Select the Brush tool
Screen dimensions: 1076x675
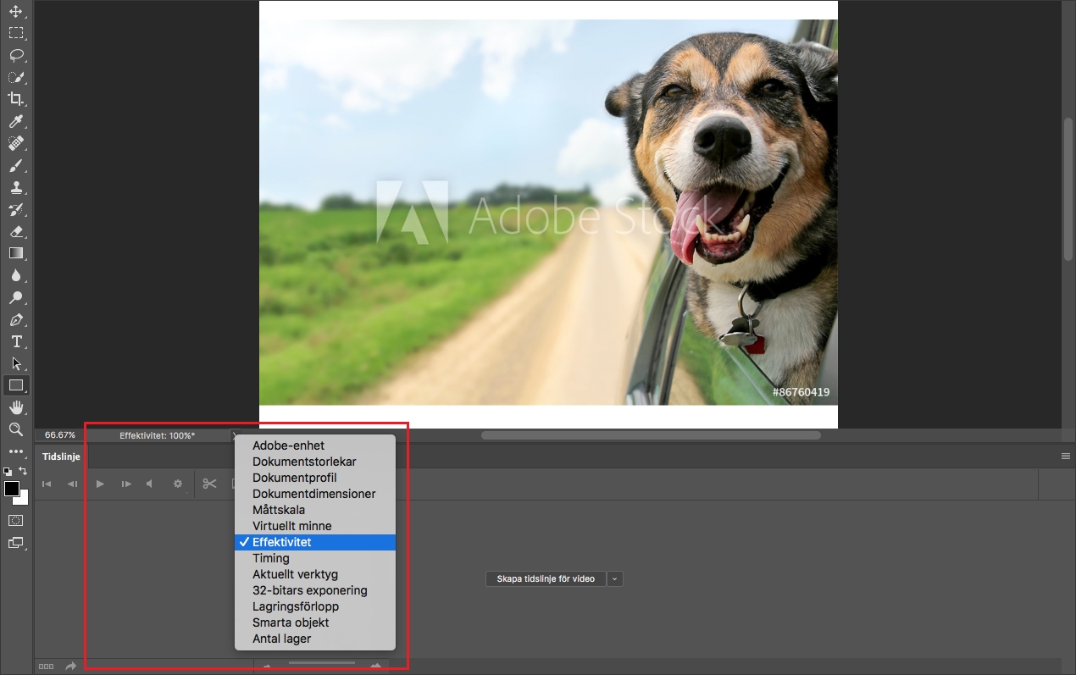click(x=16, y=165)
